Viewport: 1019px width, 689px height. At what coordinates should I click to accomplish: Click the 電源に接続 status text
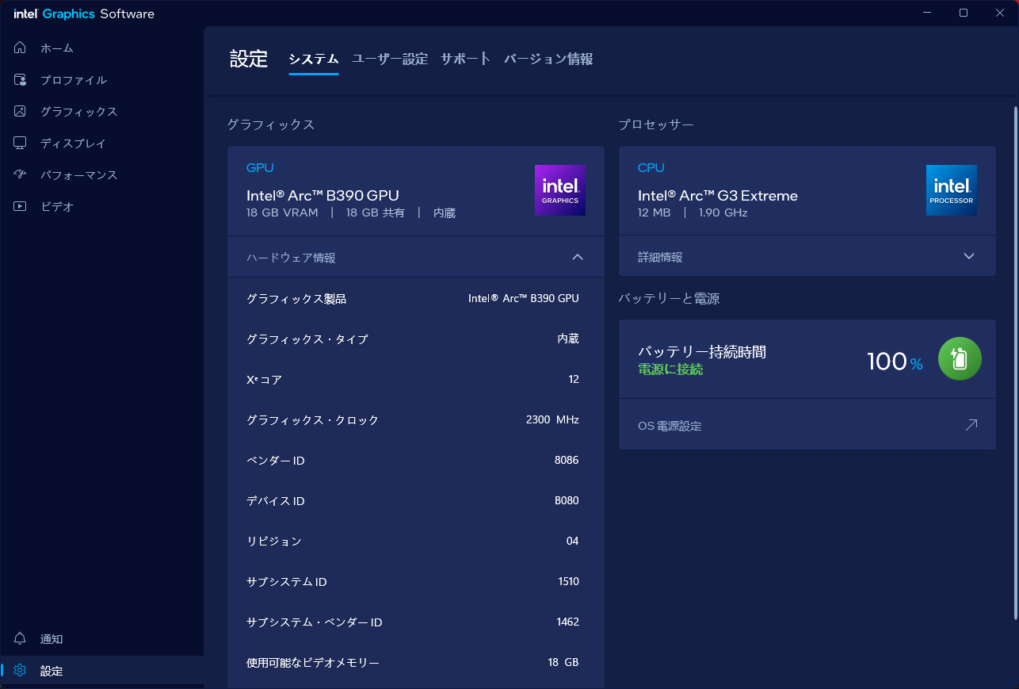(670, 369)
